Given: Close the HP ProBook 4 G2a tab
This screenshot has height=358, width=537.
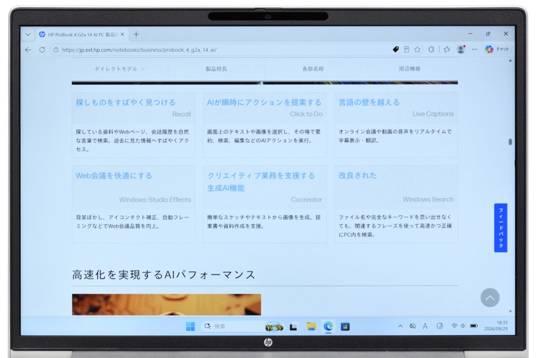Looking at the screenshot, I should [x=122, y=34].
